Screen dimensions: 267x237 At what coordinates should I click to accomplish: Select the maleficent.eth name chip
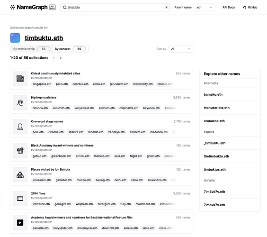[x=145, y=204]
